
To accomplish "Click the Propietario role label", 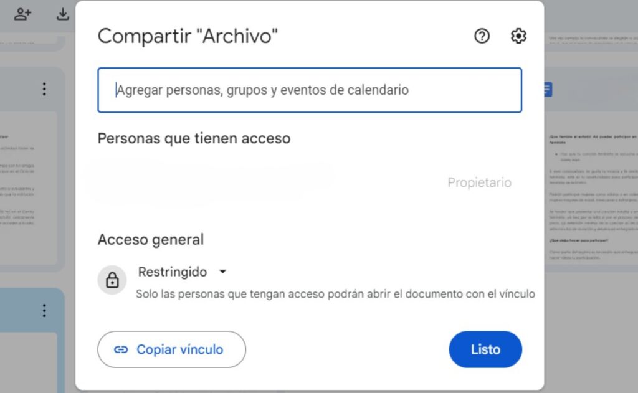I will point(479,182).
